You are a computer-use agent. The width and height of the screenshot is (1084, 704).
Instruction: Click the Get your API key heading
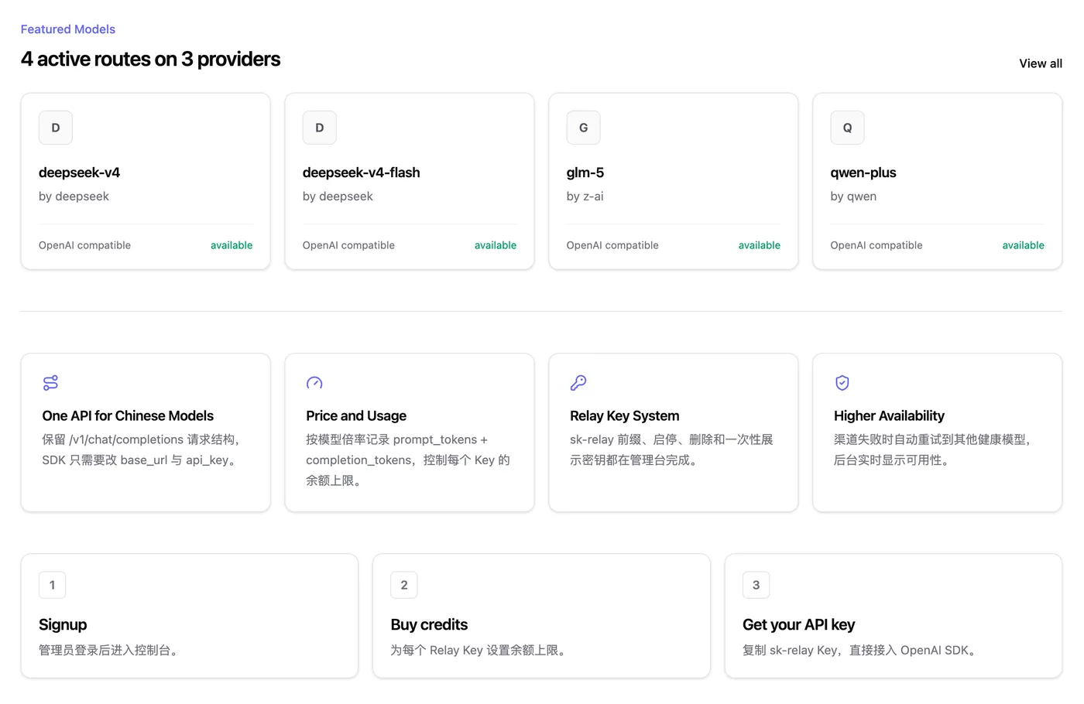(x=799, y=624)
